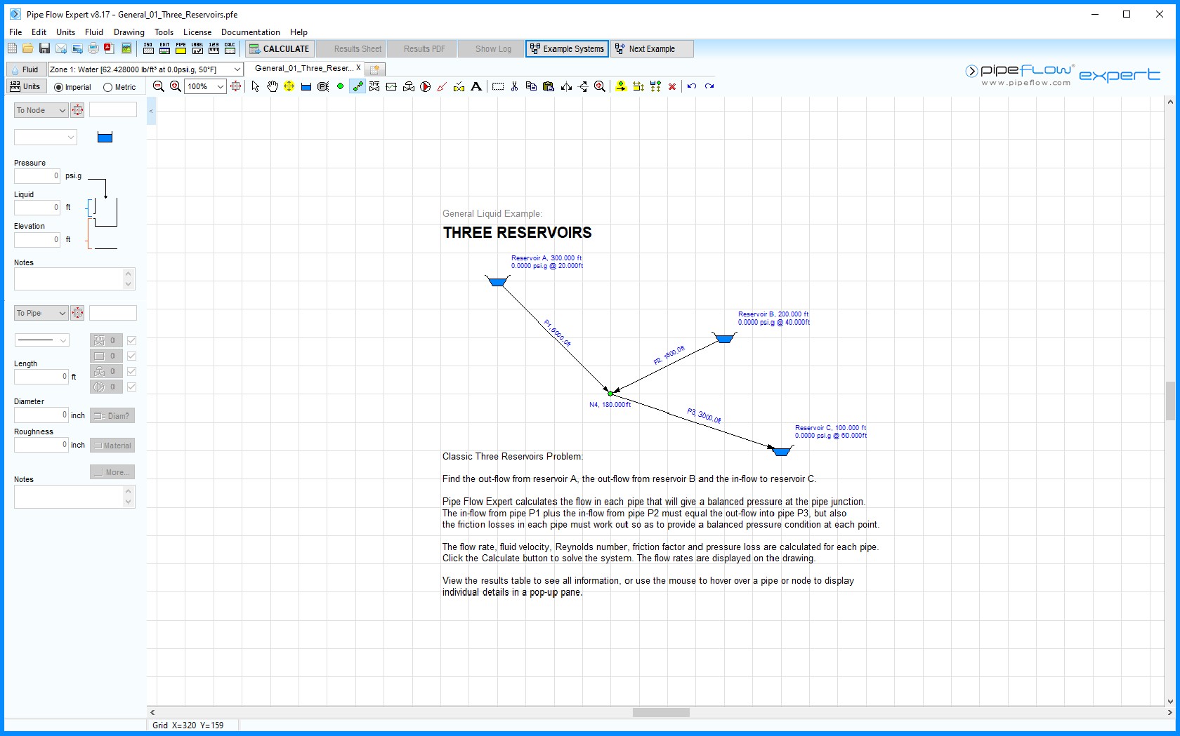Click the redo arrow icon

(709, 86)
